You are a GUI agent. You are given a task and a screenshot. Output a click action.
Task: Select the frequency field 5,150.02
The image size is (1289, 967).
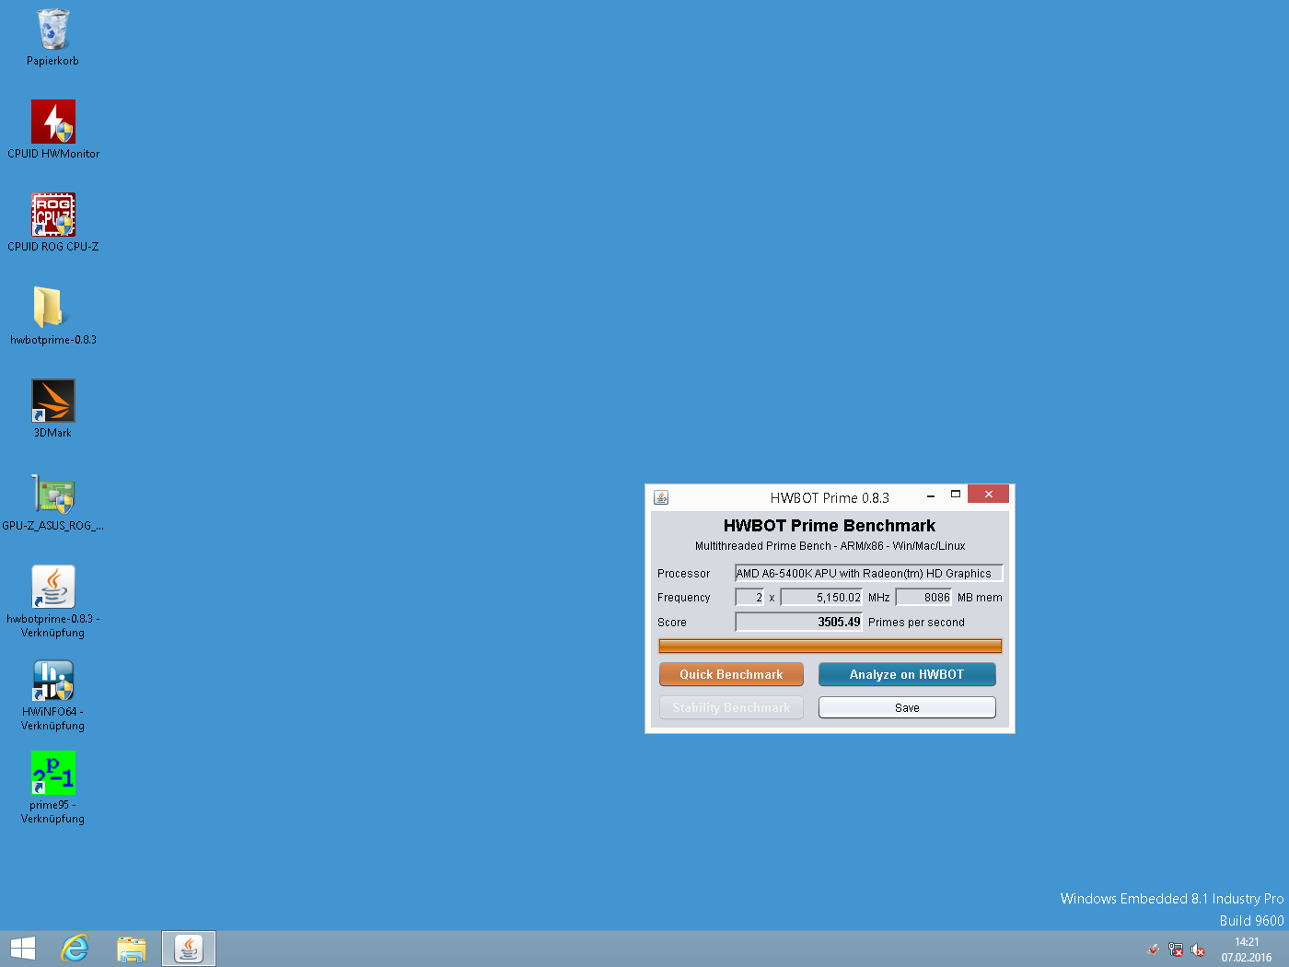click(821, 598)
